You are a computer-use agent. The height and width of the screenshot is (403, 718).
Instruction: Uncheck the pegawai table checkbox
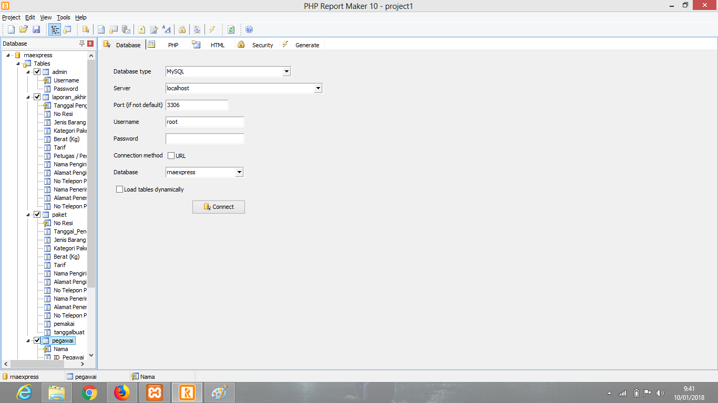37,341
